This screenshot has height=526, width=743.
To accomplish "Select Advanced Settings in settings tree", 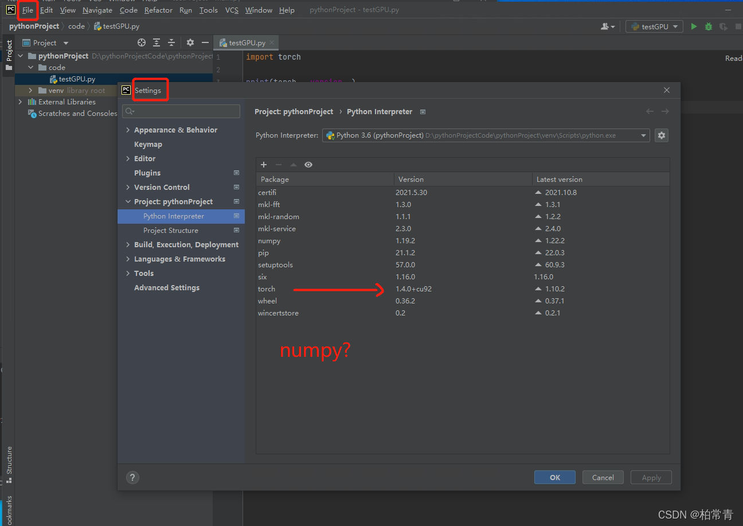I will tap(167, 288).
